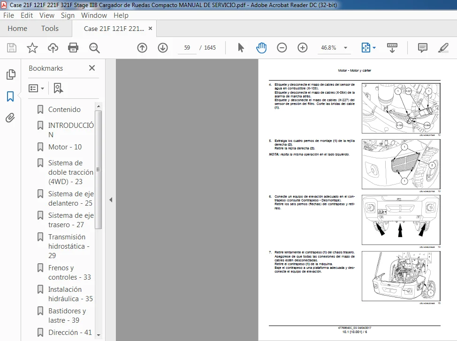457x341 pixels.
Task: Click the bookmarks scrollbar down arrow
Action: pos(98,335)
